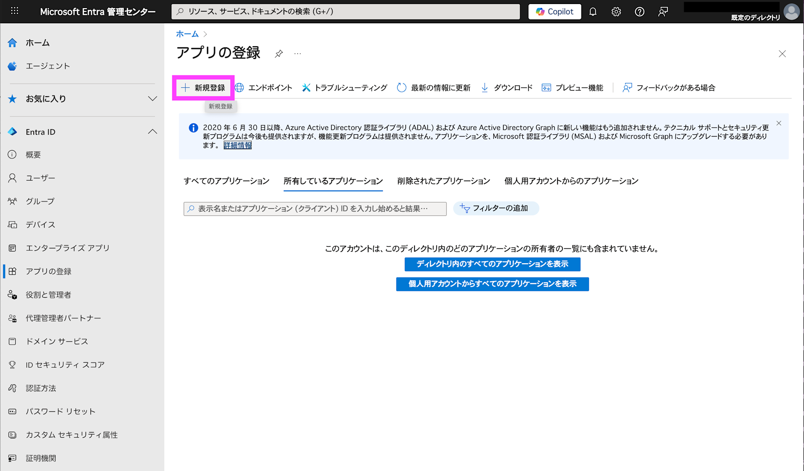Open the account avatar menu
This screenshot has width=804, height=471.
click(792, 12)
